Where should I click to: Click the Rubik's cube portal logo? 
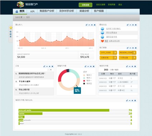20,5
